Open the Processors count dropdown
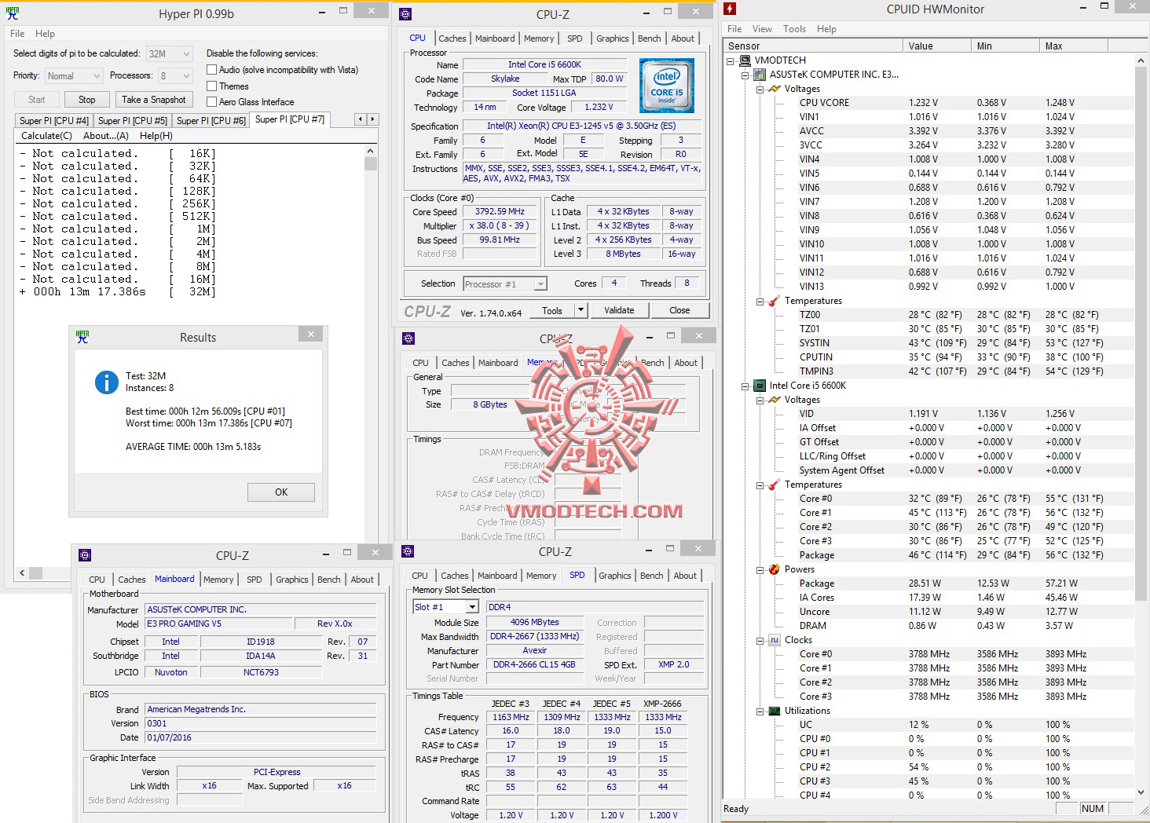 pos(175,75)
